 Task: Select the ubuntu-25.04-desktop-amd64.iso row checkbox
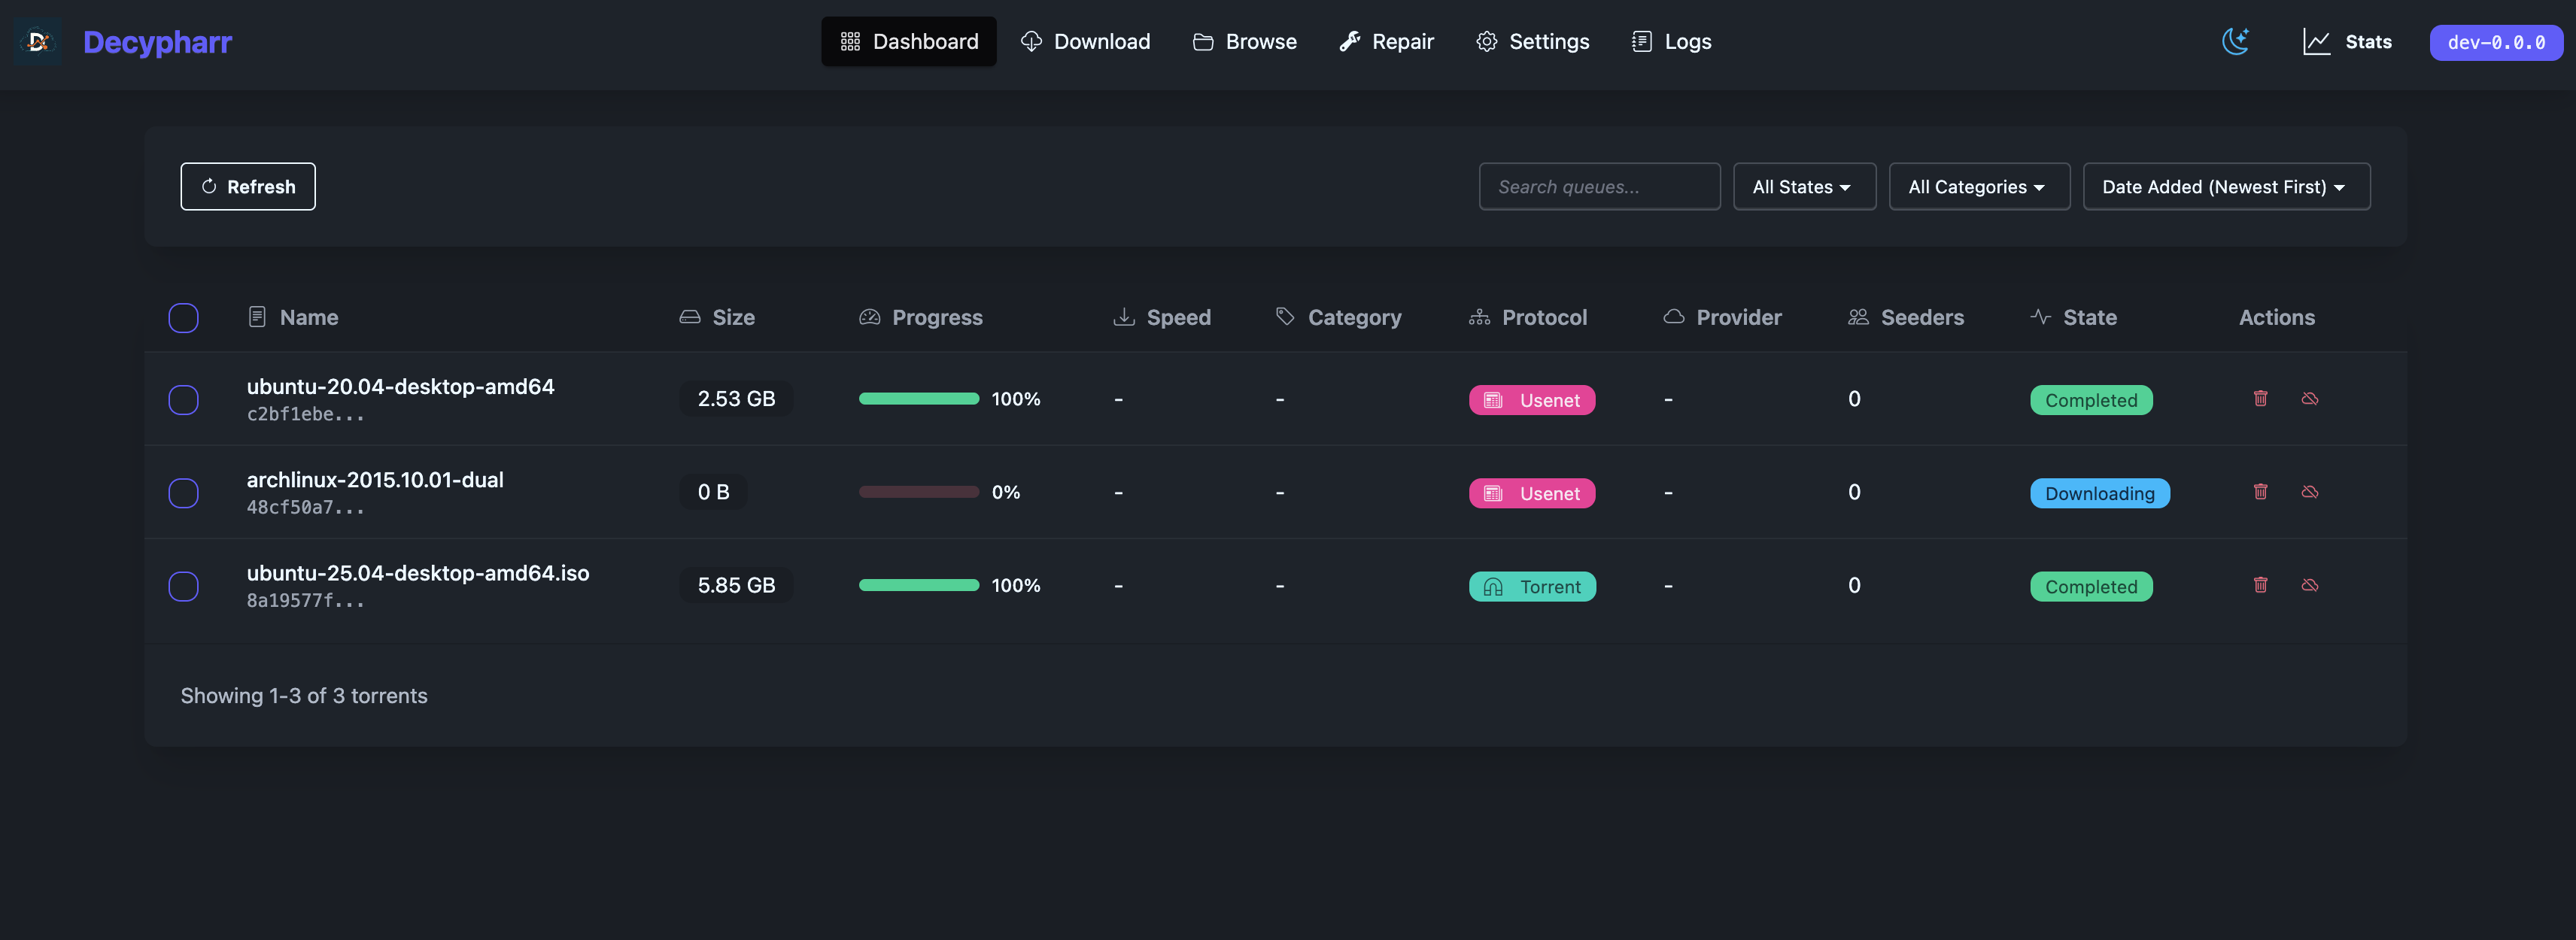tap(183, 586)
